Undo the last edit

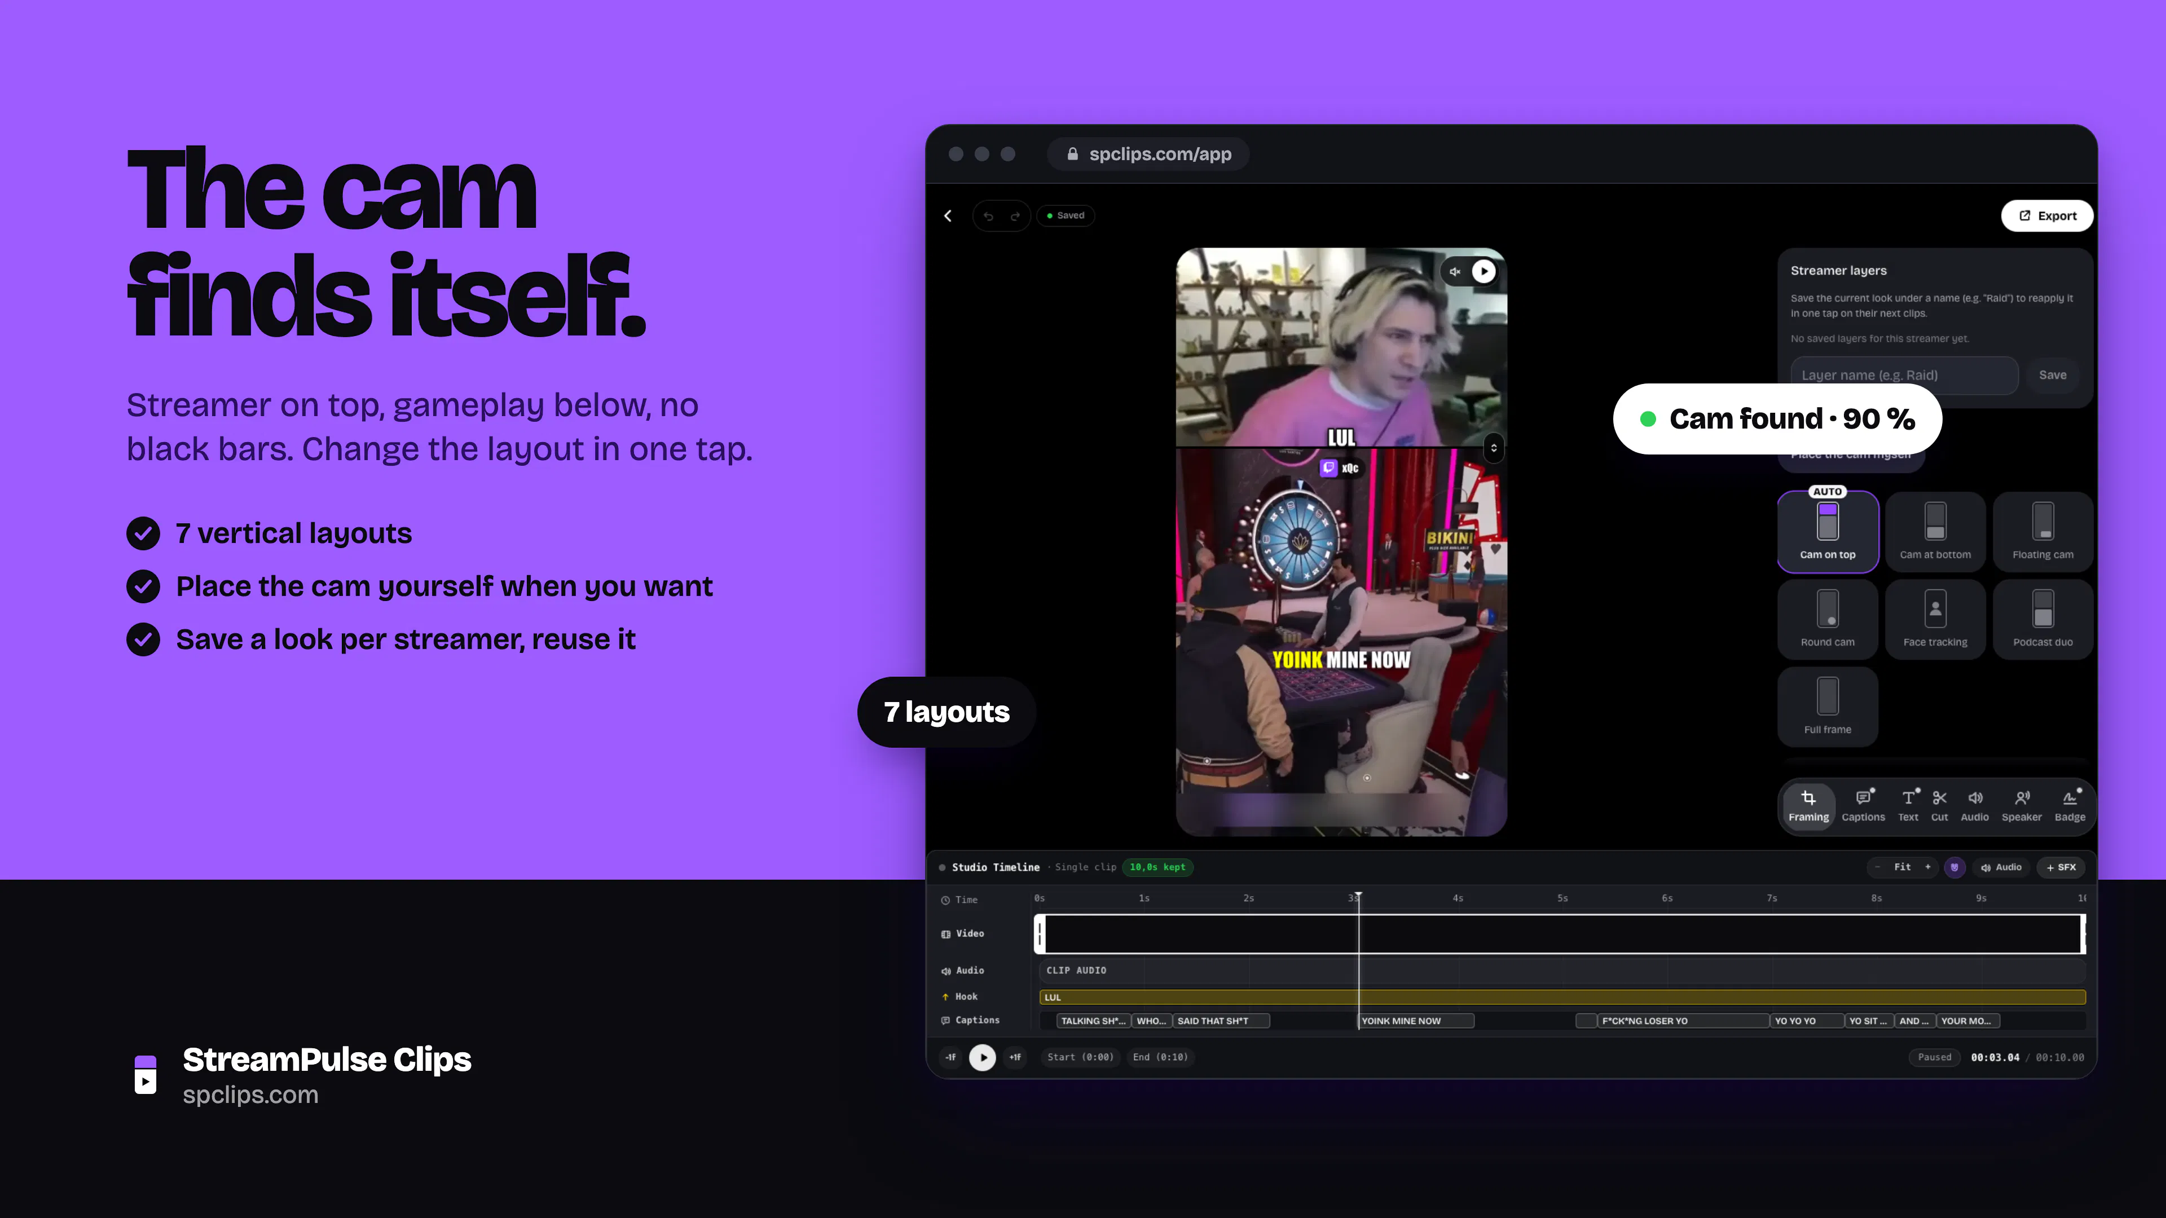(989, 216)
